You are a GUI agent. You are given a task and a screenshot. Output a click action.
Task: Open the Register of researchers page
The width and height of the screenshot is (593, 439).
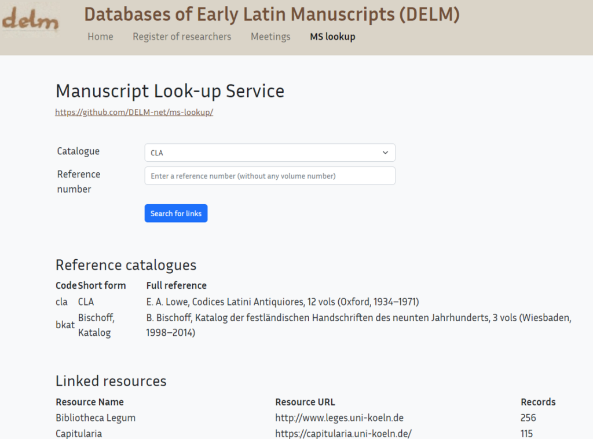click(x=182, y=37)
